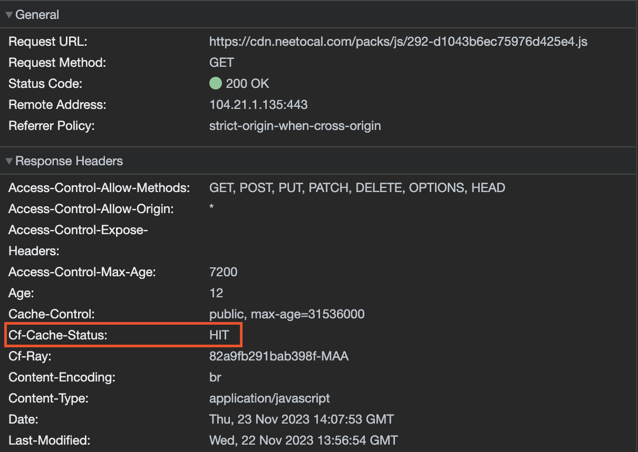Viewport: 638px width, 452px height.
Task: Select the Last-Modified header value
Action: pos(304,440)
